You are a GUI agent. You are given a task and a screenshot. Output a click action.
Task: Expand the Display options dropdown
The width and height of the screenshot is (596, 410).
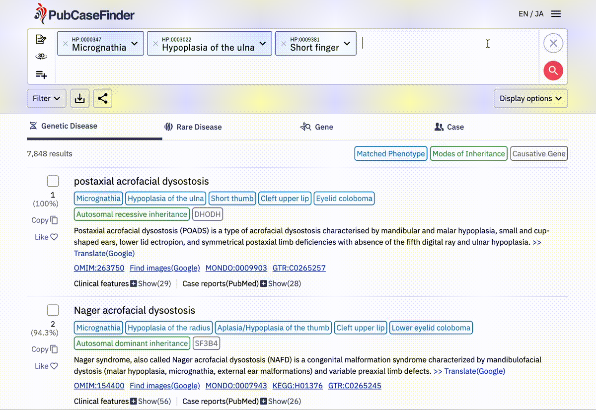click(530, 98)
